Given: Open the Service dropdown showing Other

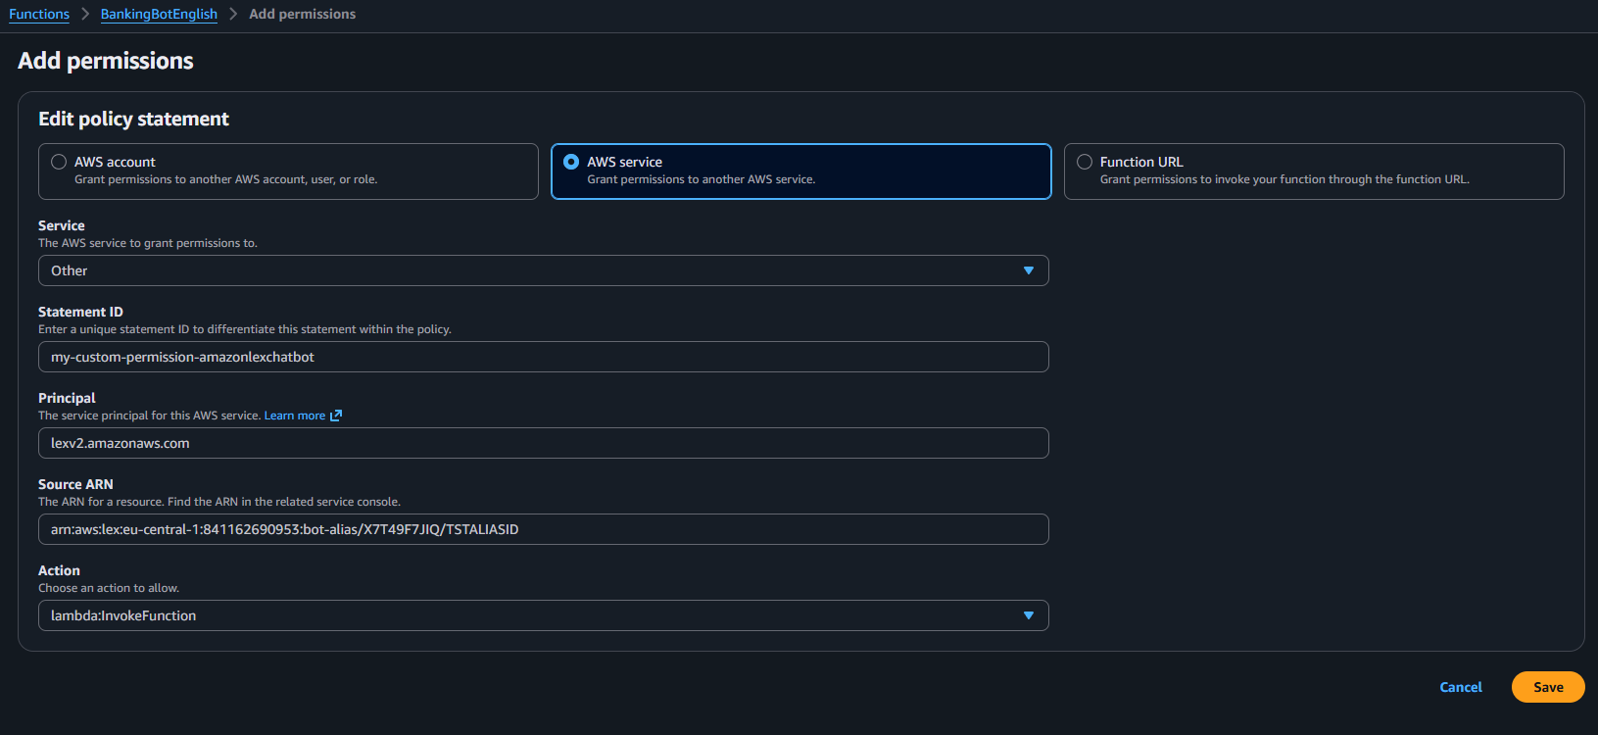Looking at the screenshot, I should (x=543, y=270).
